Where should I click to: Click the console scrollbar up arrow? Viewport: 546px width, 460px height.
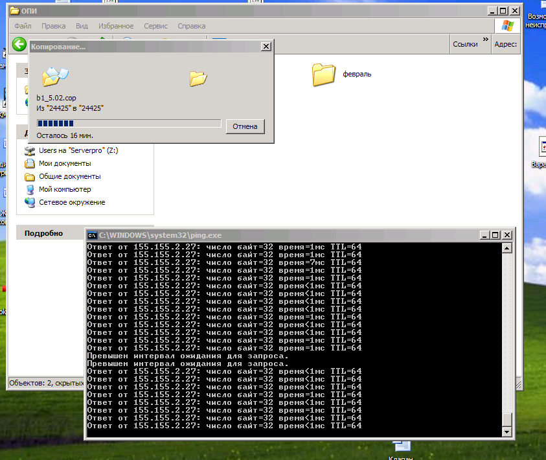507,248
